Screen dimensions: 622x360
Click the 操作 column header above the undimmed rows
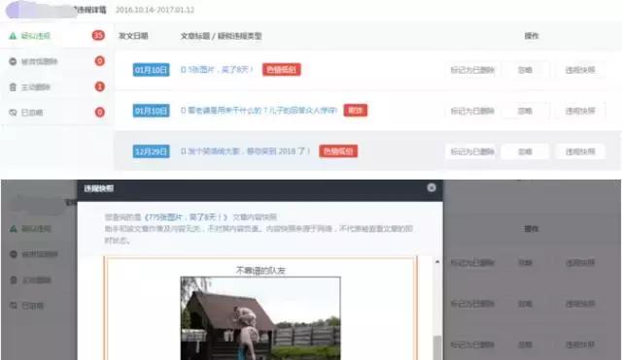(532, 36)
